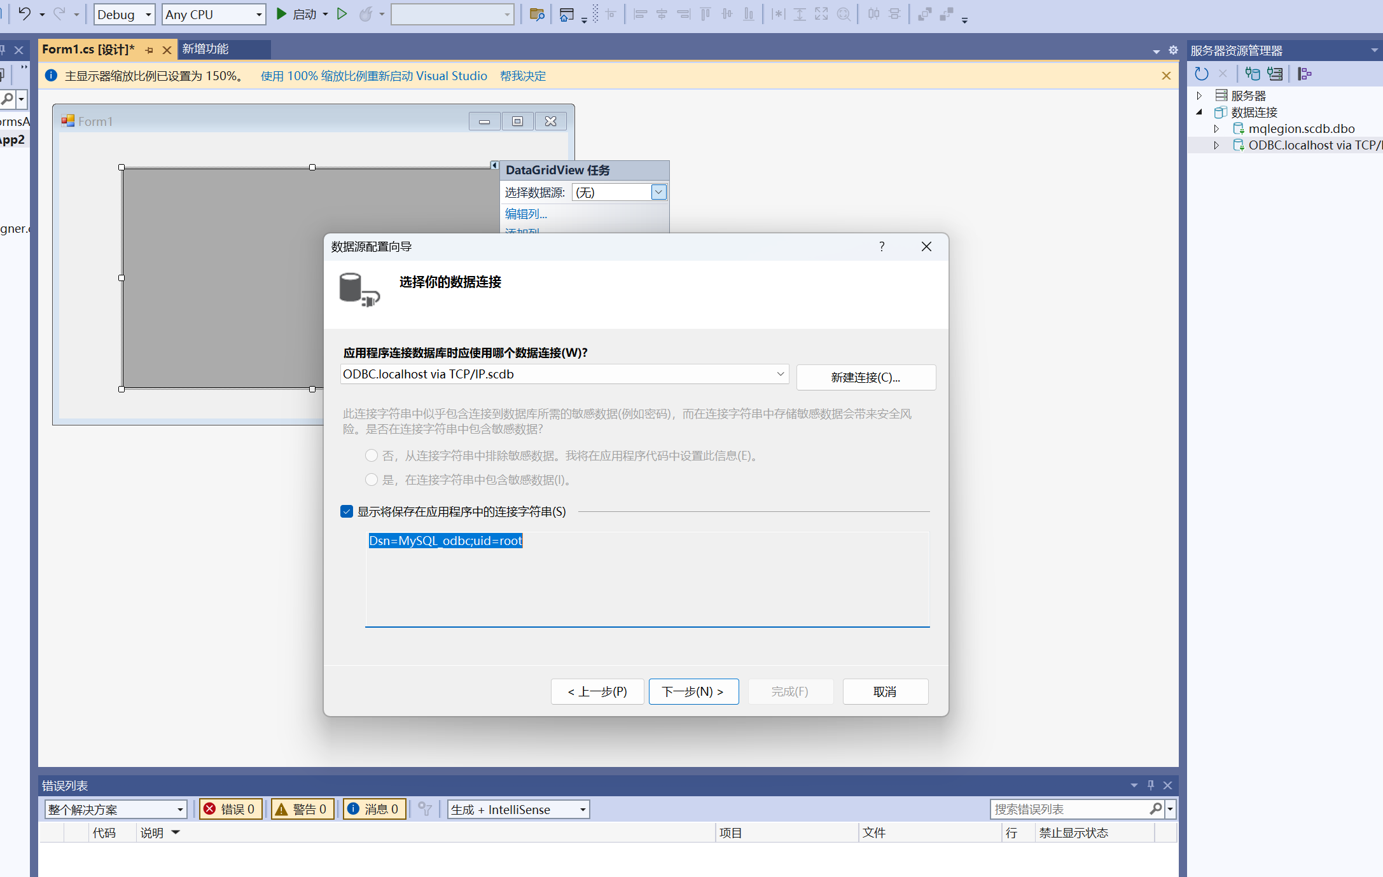Click the 新建连接(C)... button
This screenshot has height=877, width=1383.
(x=865, y=377)
